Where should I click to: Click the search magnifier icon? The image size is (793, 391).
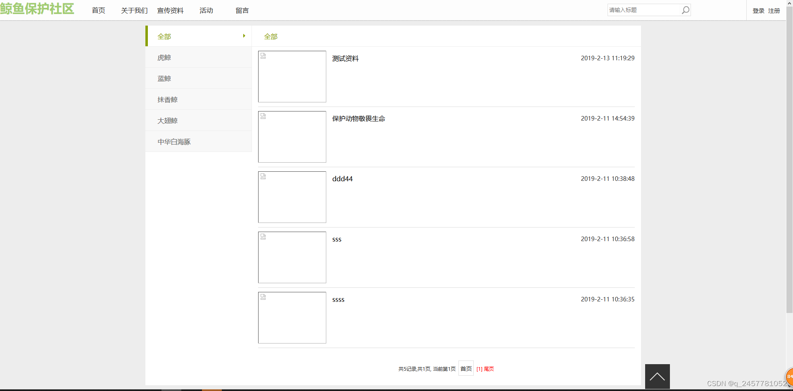[x=686, y=10]
